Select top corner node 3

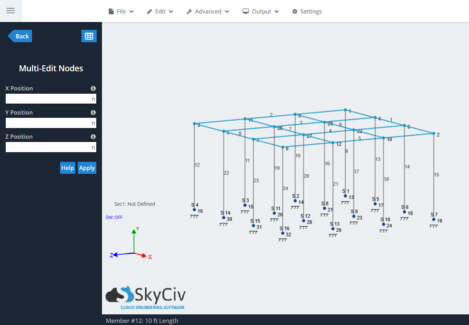pyautogui.click(x=194, y=124)
